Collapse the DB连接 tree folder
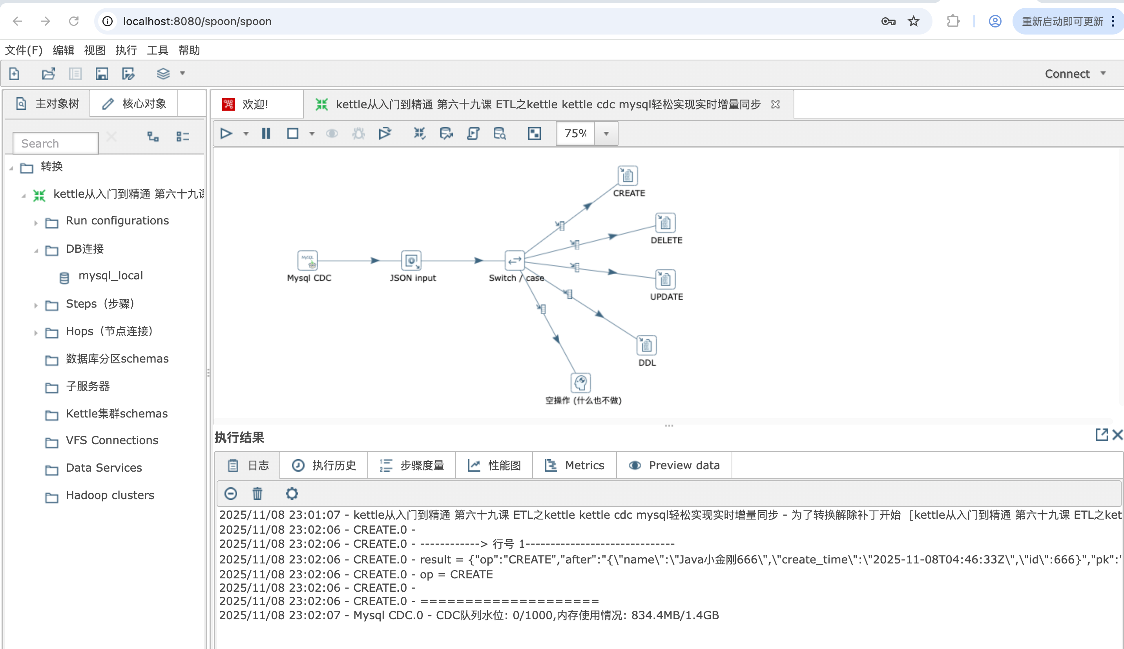Viewport: 1124px width, 649px height. 36,250
